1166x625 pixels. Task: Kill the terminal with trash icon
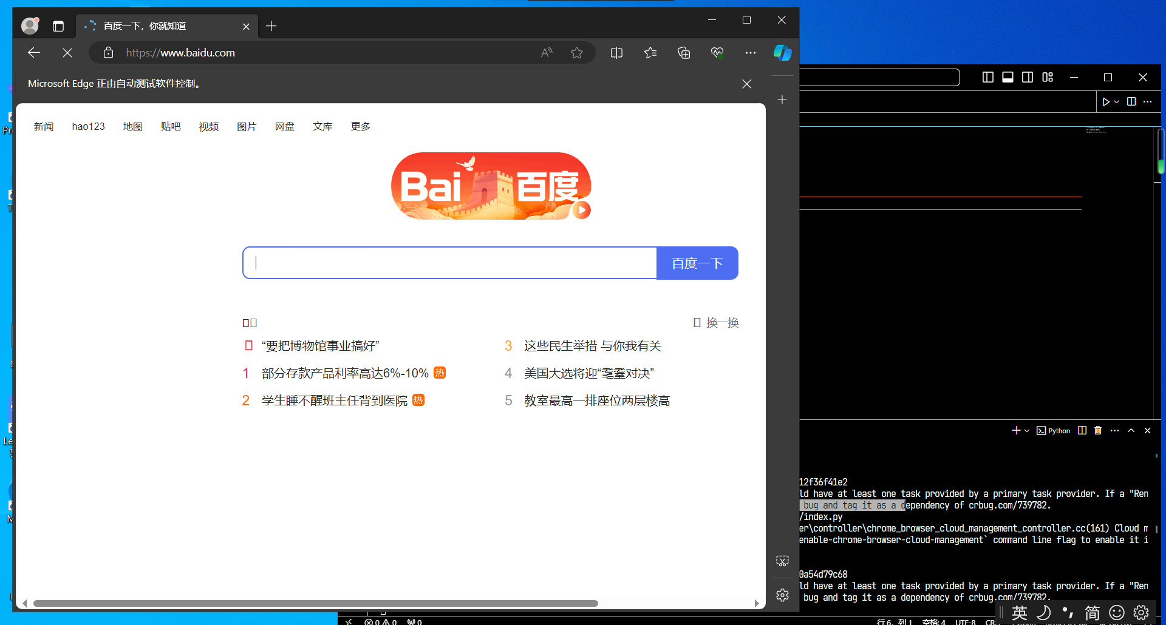point(1098,430)
